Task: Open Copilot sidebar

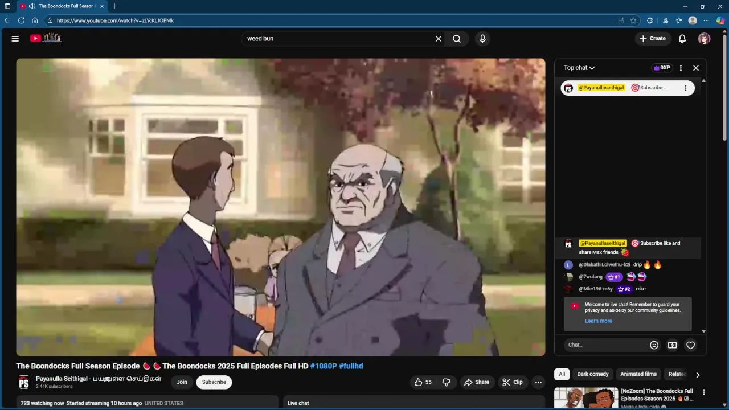Action: pos(720,20)
